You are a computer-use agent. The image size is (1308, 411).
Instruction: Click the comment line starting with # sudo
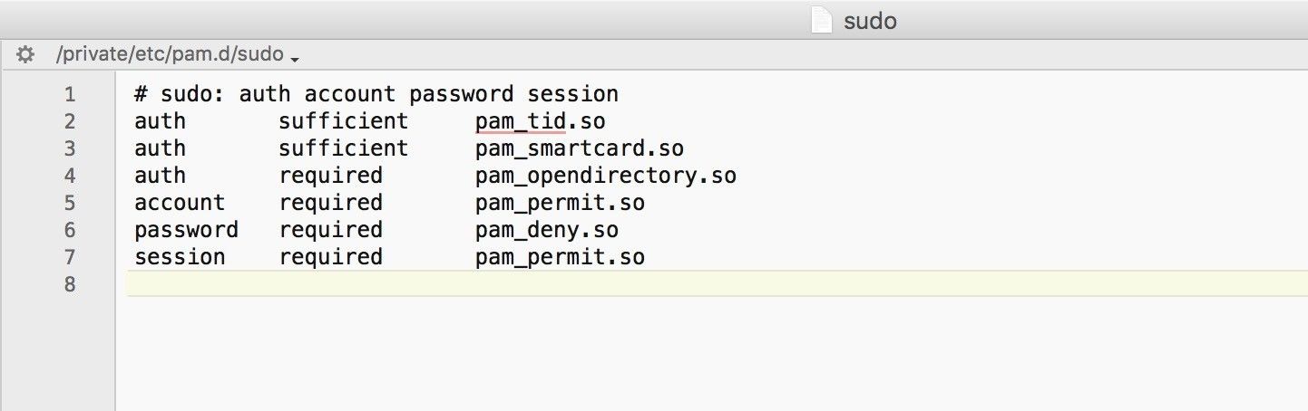pos(376,94)
